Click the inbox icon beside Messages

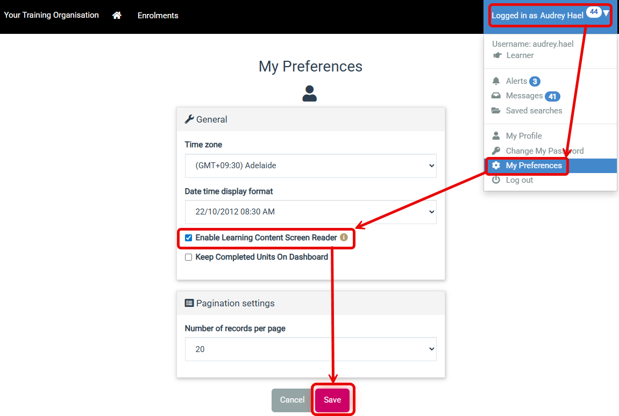click(496, 96)
